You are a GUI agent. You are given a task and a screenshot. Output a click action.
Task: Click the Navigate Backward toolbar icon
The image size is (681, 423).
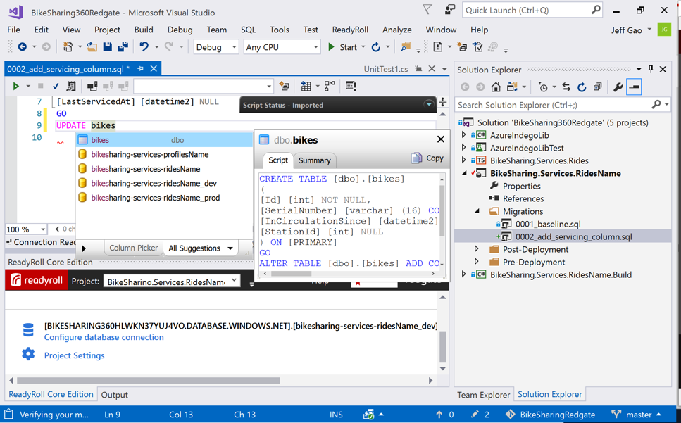click(x=22, y=47)
